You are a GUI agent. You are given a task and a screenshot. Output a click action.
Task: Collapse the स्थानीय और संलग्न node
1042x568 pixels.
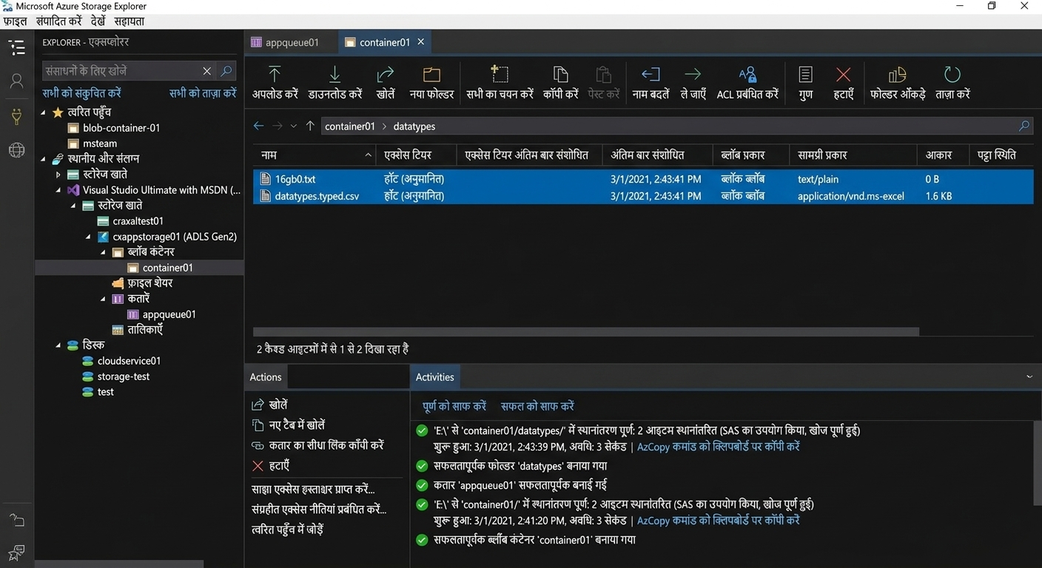click(43, 158)
